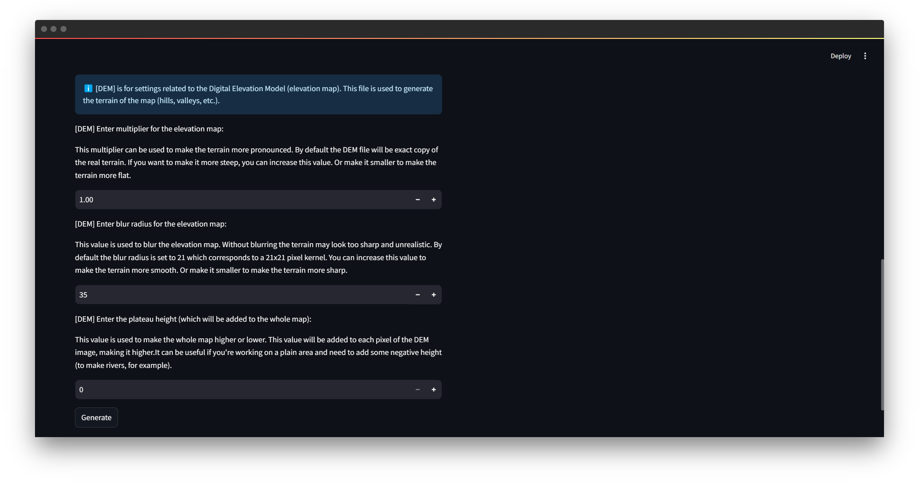The height and width of the screenshot is (487, 919).
Task: Increment the plateau height with the plus icon
Action: click(x=434, y=390)
